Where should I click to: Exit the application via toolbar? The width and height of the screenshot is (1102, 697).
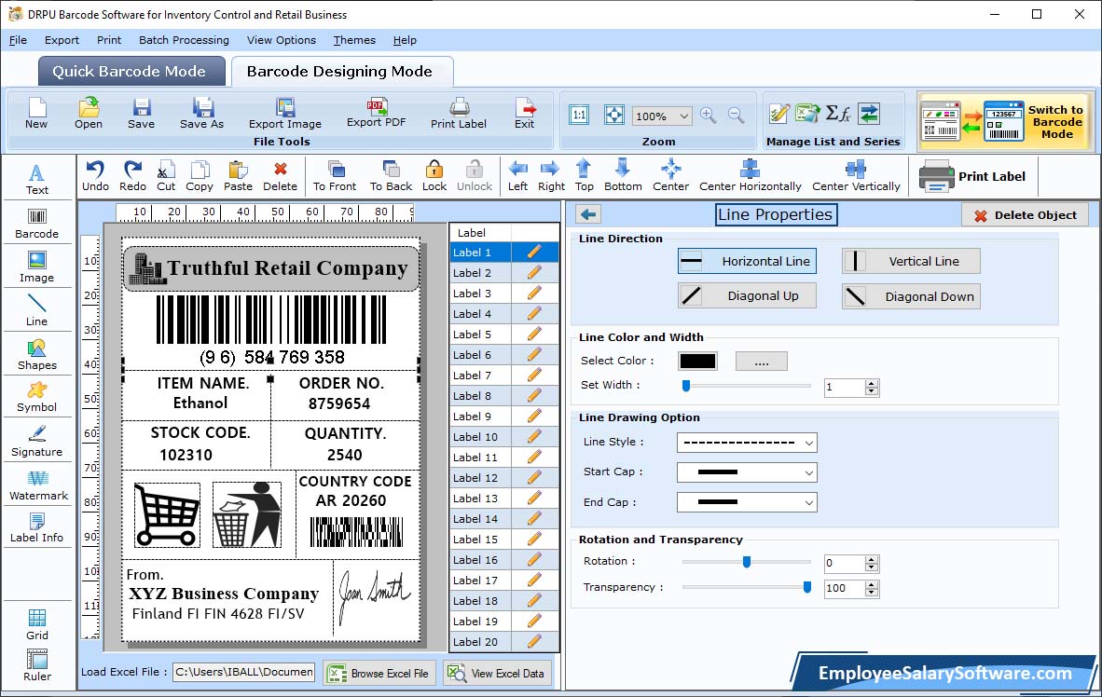524,114
